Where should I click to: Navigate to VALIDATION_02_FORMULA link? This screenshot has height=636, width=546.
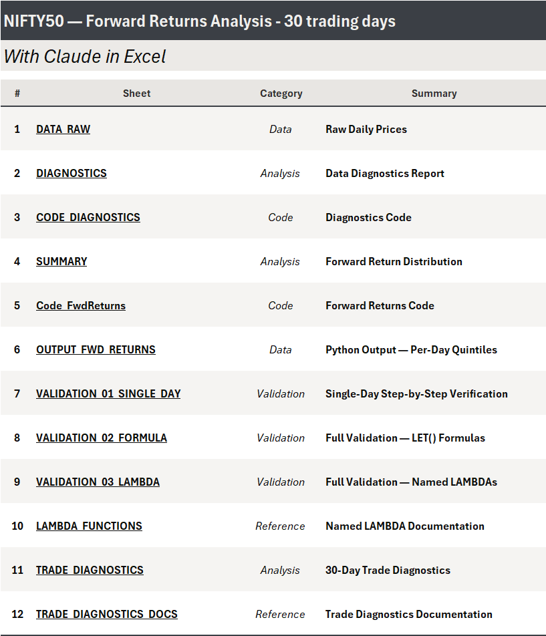102,438
